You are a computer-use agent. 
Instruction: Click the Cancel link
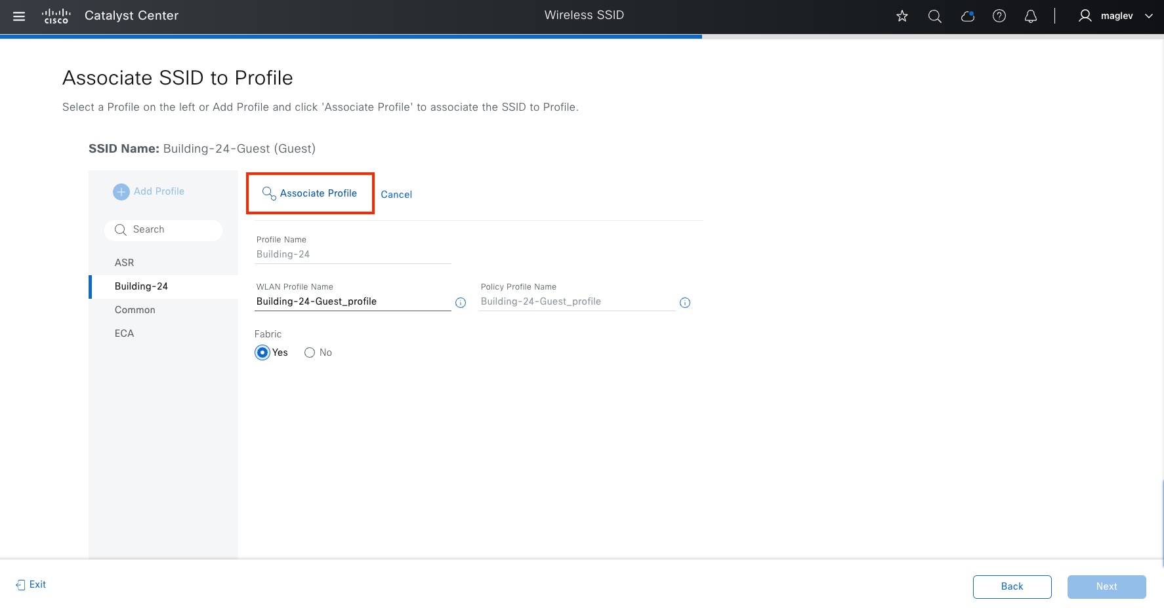point(396,195)
